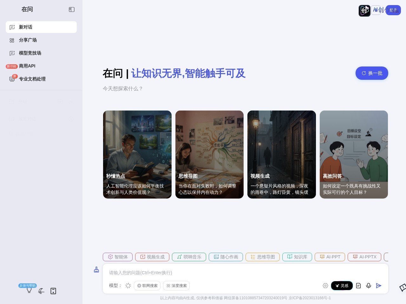
Task: Open the 思维导图 card about facing failure
Action: (x=209, y=155)
